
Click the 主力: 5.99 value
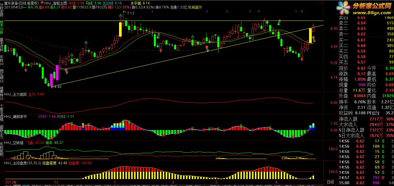36,94
